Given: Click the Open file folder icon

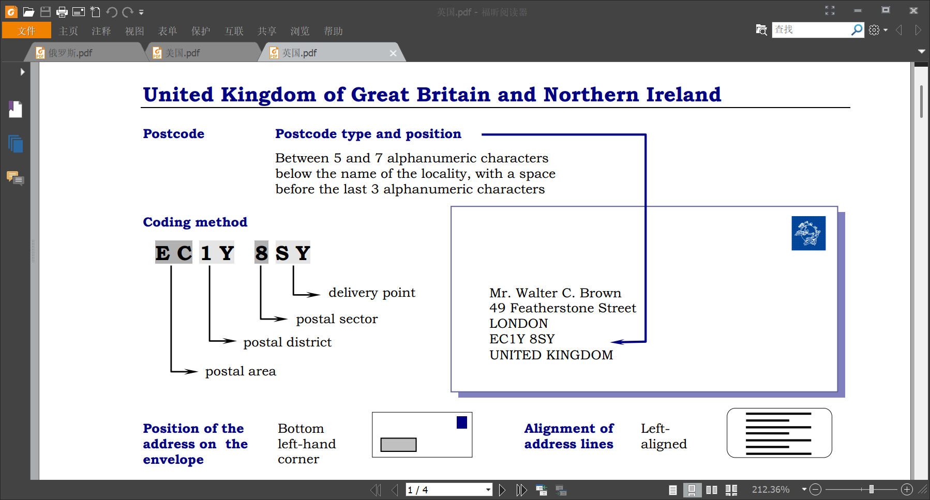Looking at the screenshot, I should click(28, 11).
